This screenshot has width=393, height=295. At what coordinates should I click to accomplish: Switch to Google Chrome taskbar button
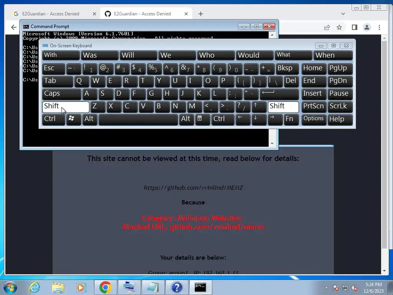[x=106, y=287]
